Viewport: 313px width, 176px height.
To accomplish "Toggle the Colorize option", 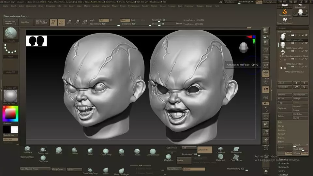I will tap(194, 169).
